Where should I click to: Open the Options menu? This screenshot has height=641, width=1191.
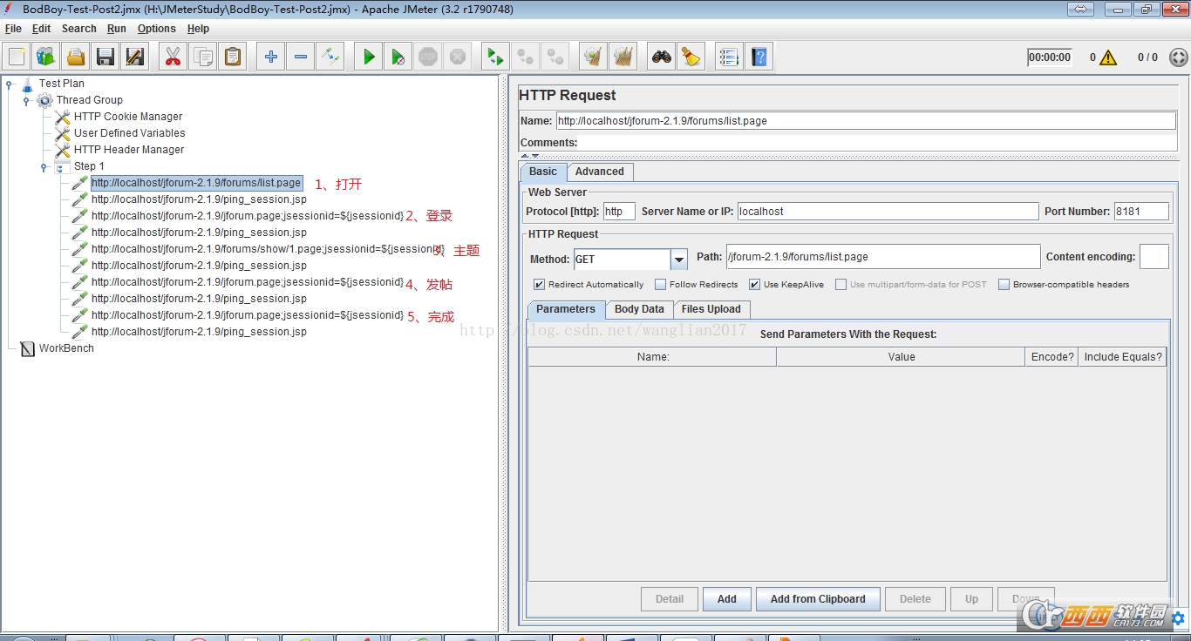[x=157, y=29]
